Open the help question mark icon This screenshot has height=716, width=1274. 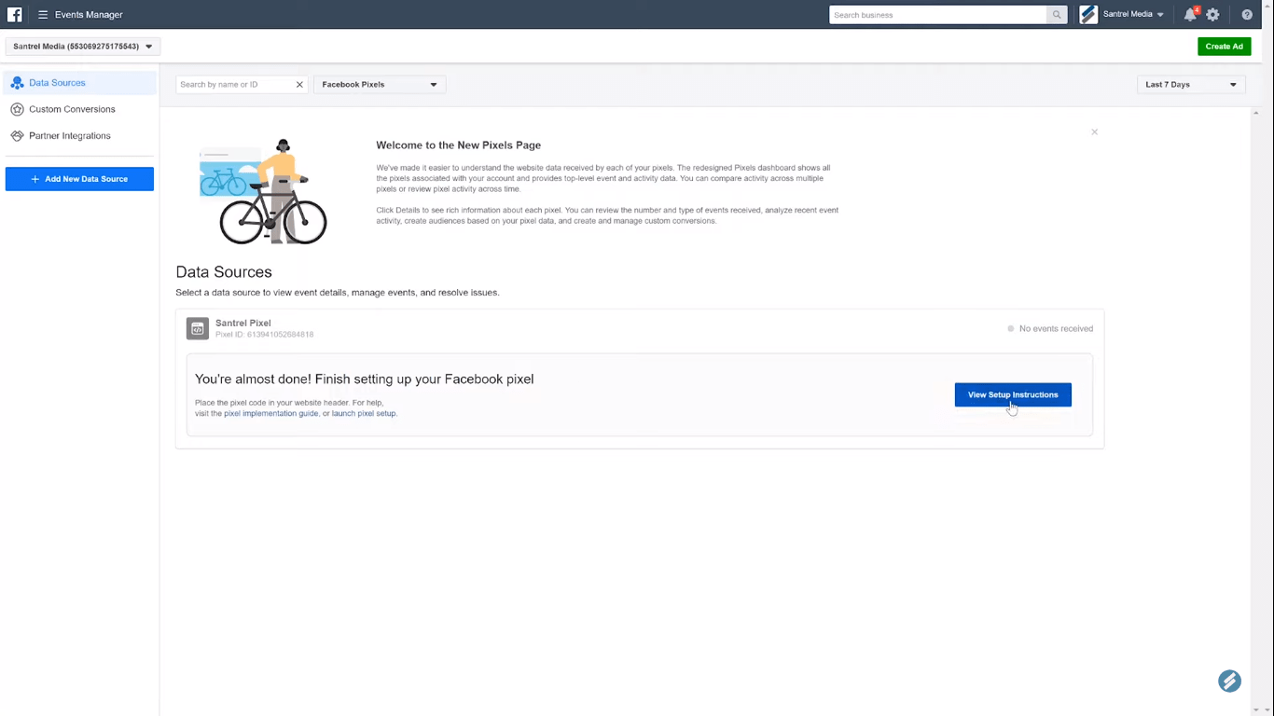point(1247,15)
